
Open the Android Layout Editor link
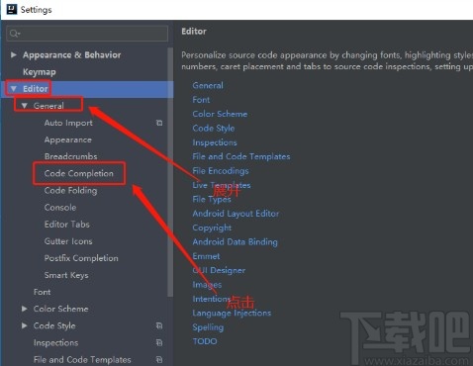pyautogui.click(x=236, y=214)
